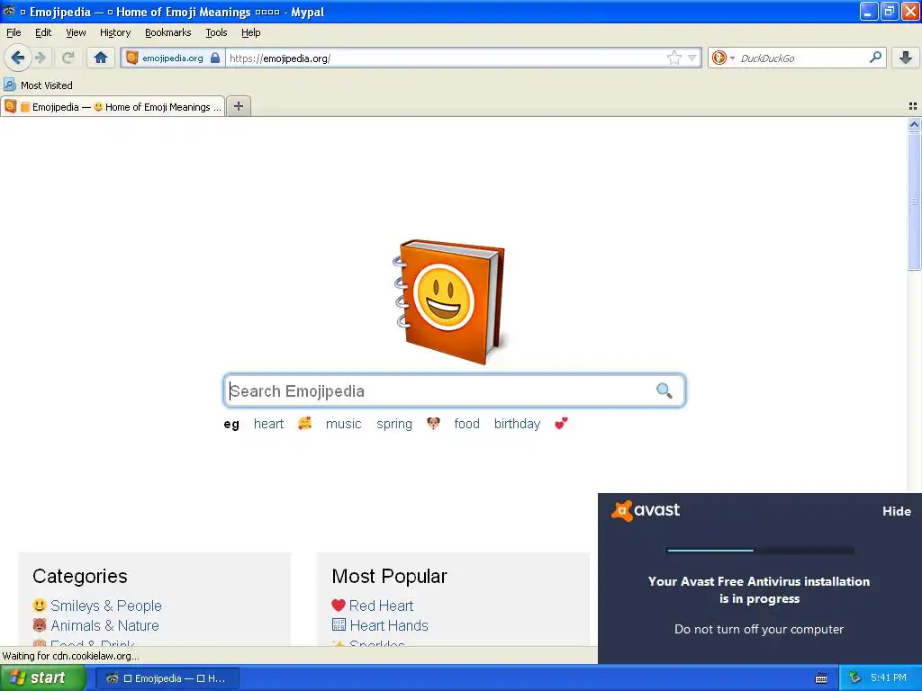The image size is (922, 691).
Task: Open the DuckDuckGo search engine selector
Action: pyautogui.click(x=723, y=58)
